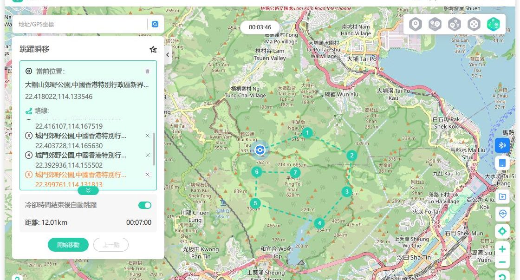520x280 pixels.
Task: Zoom in with the plus button
Action: (502, 249)
